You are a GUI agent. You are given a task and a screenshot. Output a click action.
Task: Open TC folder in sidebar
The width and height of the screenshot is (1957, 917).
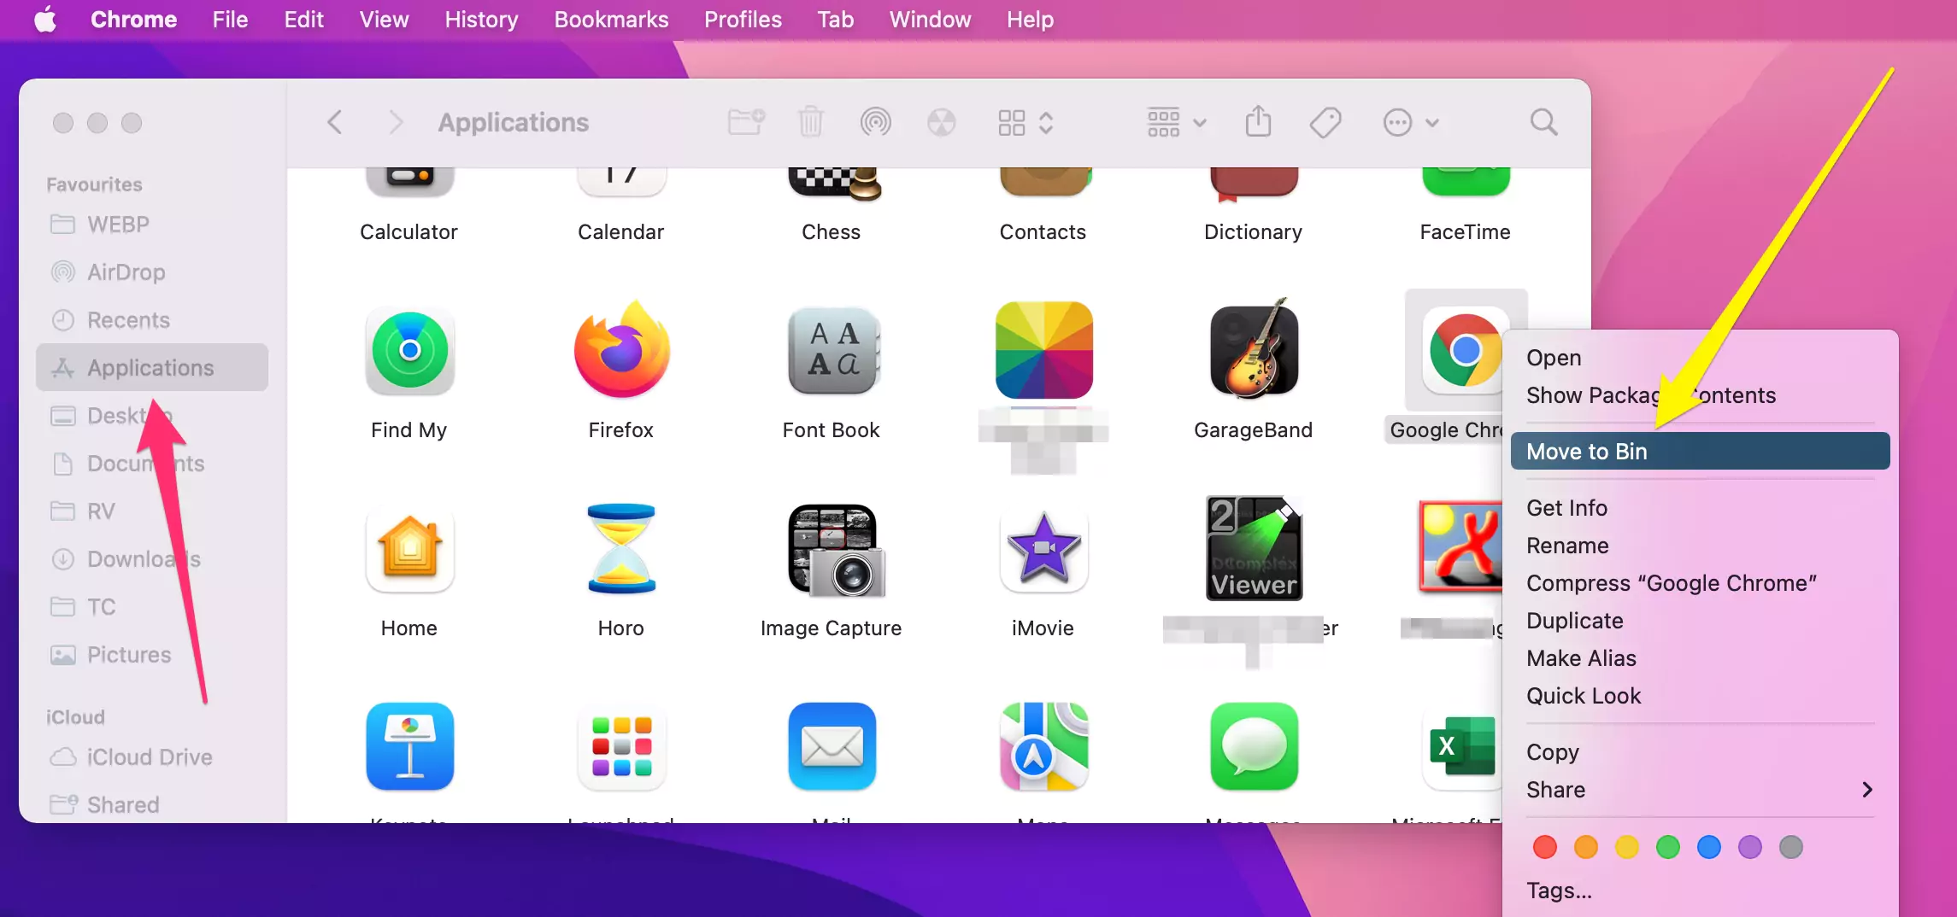tap(152, 607)
